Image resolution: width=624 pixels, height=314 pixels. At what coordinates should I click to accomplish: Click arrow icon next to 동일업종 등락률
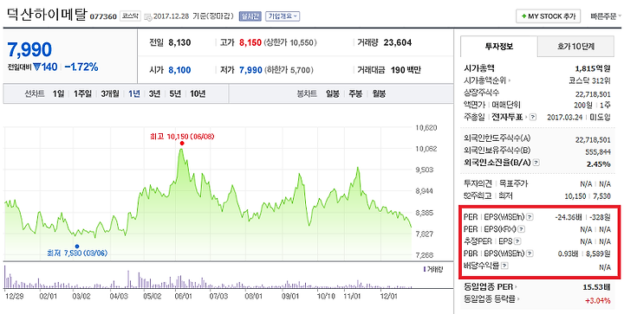coord(518,299)
